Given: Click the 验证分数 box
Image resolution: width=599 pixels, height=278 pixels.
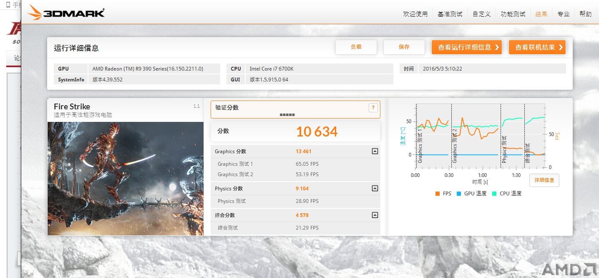Looking at the screenshot, I should [x=295, y=109].
